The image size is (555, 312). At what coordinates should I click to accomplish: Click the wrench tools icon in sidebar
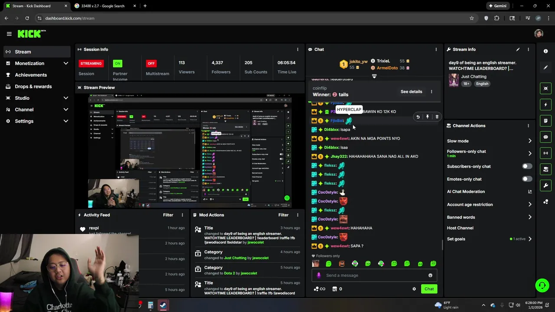545,185
